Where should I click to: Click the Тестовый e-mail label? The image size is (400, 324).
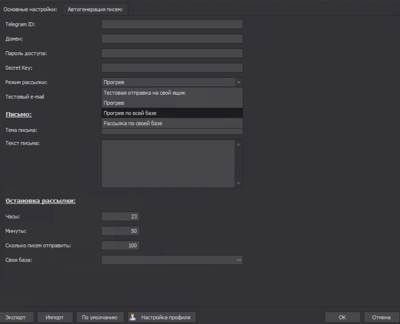[x=25, y=97]
